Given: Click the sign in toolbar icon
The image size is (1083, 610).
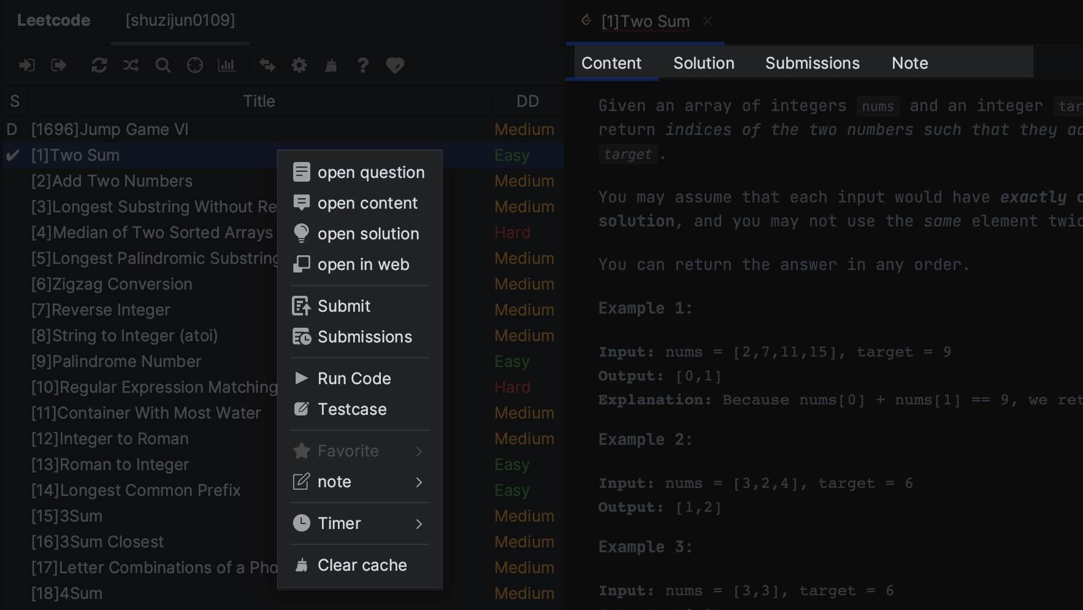Looking at the screenshot, I should point(26,65).
